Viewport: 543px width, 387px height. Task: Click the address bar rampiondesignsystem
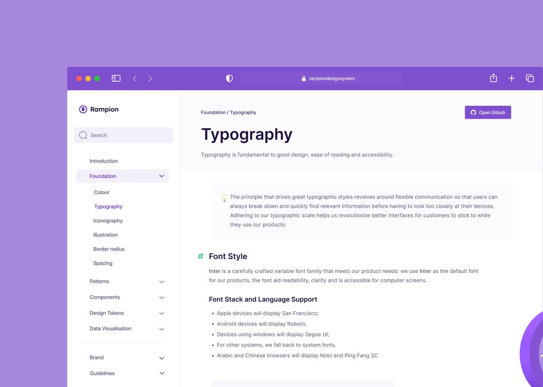(x=321, y=78)
